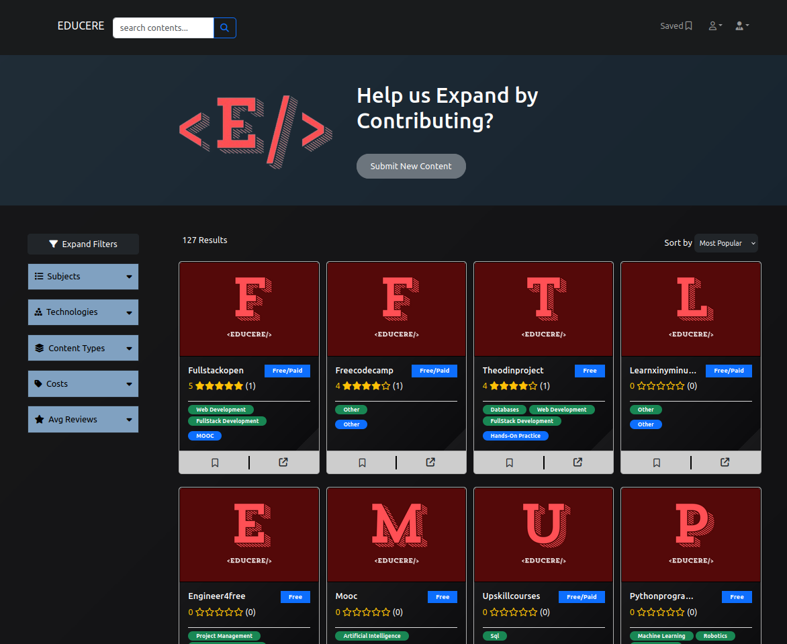Expand the Content Types filter
The image size is (787, 644).
point(83,348)
